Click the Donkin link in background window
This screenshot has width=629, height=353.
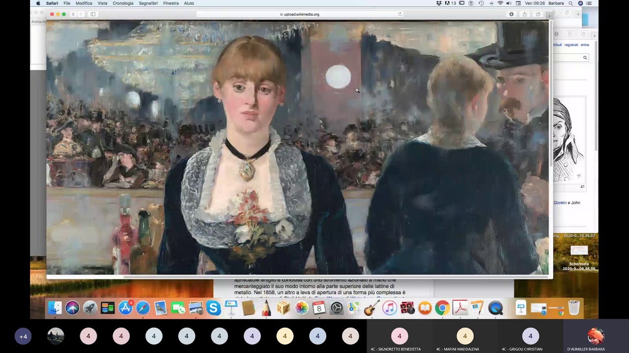coord(560,202)
